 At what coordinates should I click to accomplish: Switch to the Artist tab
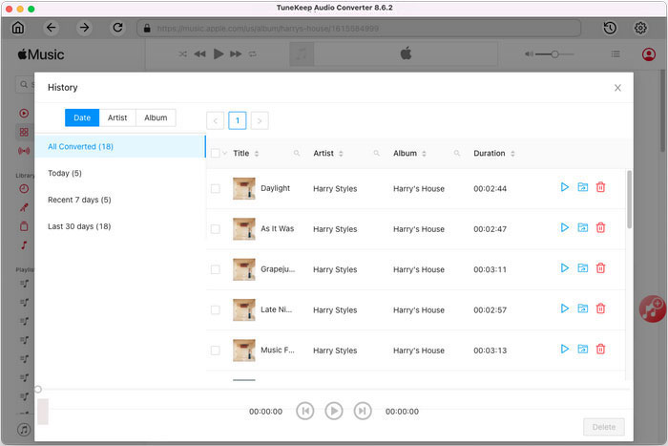pyautogui.click(x=117, y=117)
